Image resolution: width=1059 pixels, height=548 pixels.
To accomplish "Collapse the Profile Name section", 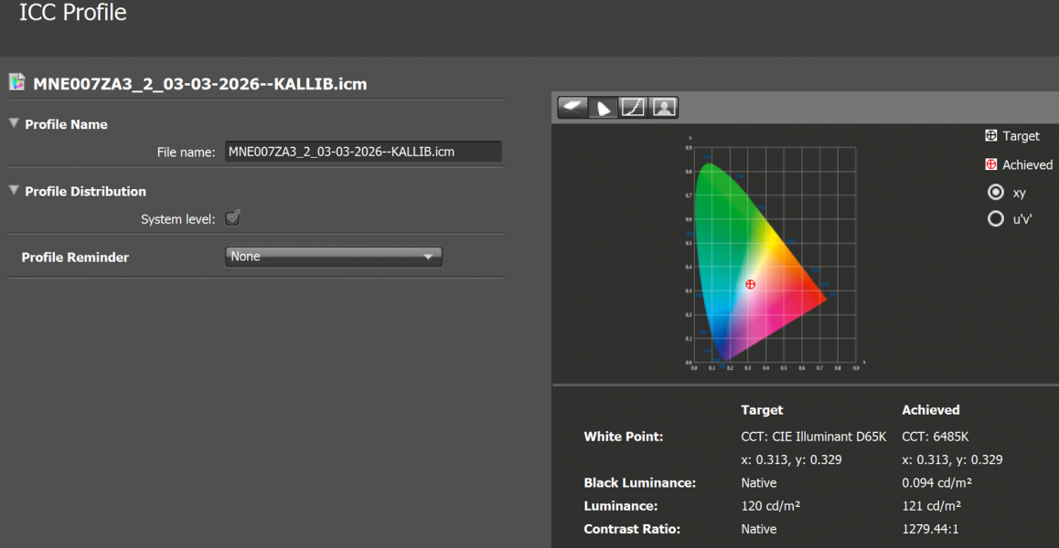I will 14,124.
